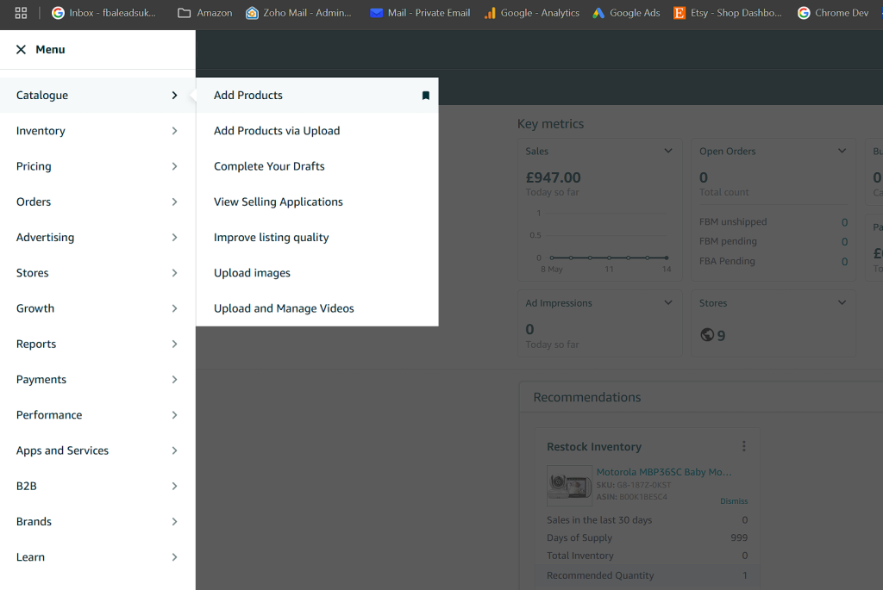Expand the Payments menu chevron

(x=174, y=380)
